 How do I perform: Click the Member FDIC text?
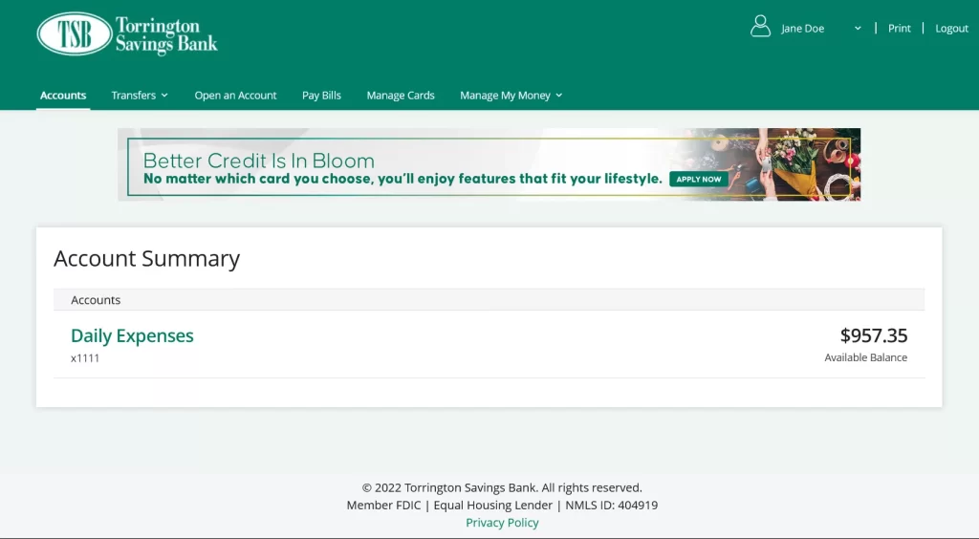pyautogui.click(x=383, y=506)
